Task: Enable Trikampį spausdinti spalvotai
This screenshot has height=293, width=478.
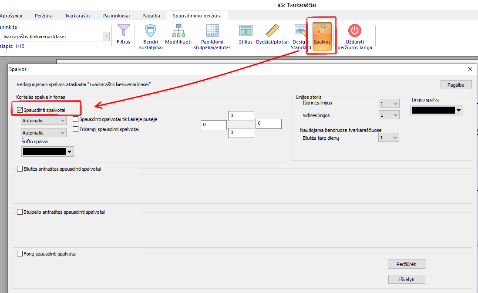Action: click(76, 129)
